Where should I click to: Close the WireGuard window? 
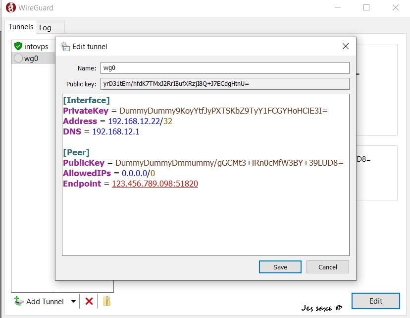point(396,7)
